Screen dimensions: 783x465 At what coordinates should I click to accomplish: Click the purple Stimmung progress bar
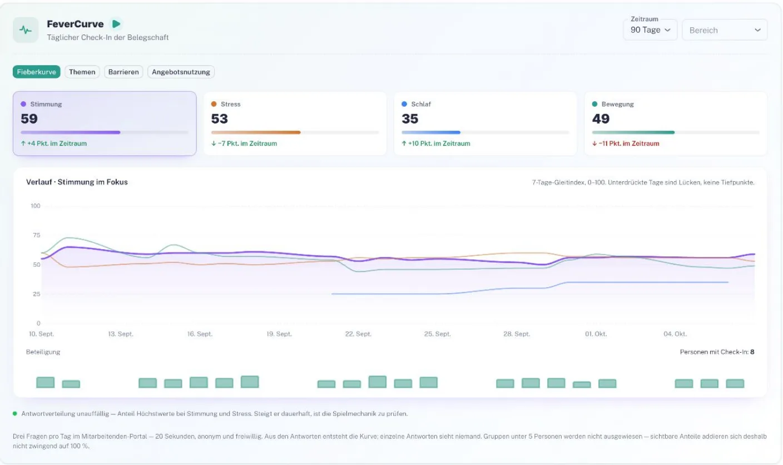tap(105, 132)
